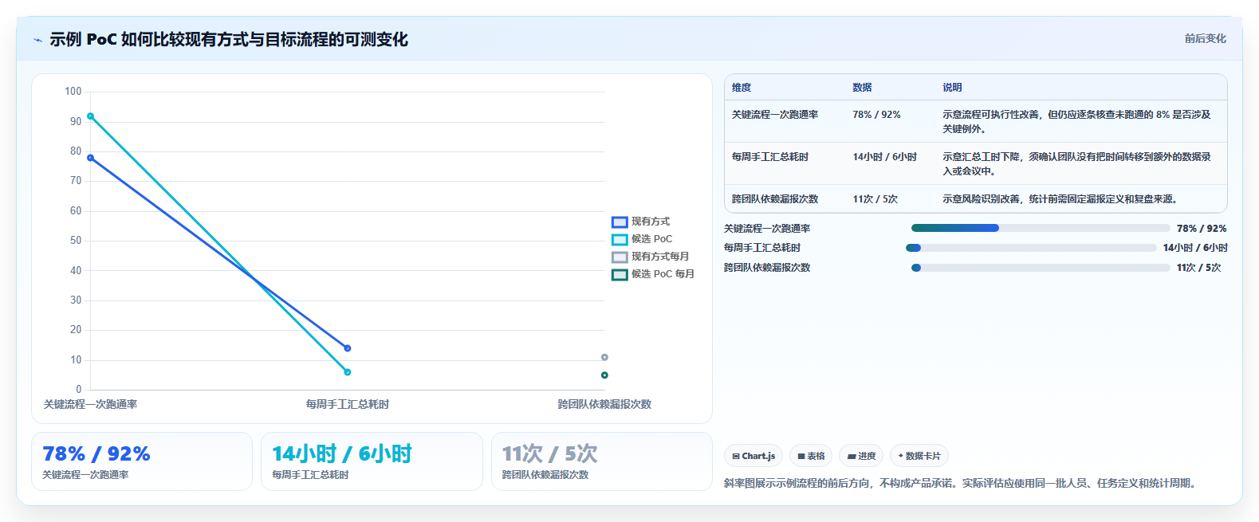Click progress value label 11次 / 5次
Viewport: 1259px width, 522px height.
[1199, 268]
